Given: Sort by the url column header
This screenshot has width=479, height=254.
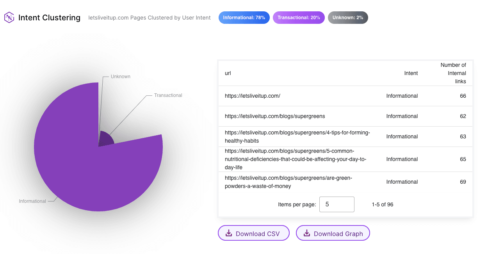Looking at the screenshot, I should pos(228,73).
